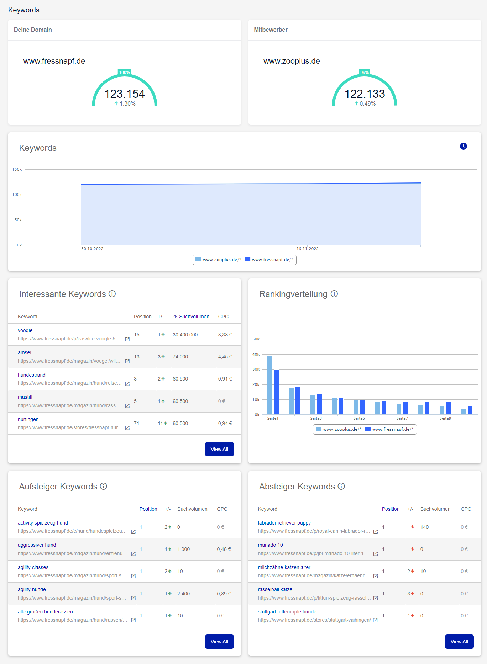Screen dimensions: 487x664
Task: Sort Absteiger Keywords by Suchvolumen
Action: [435, 509]
